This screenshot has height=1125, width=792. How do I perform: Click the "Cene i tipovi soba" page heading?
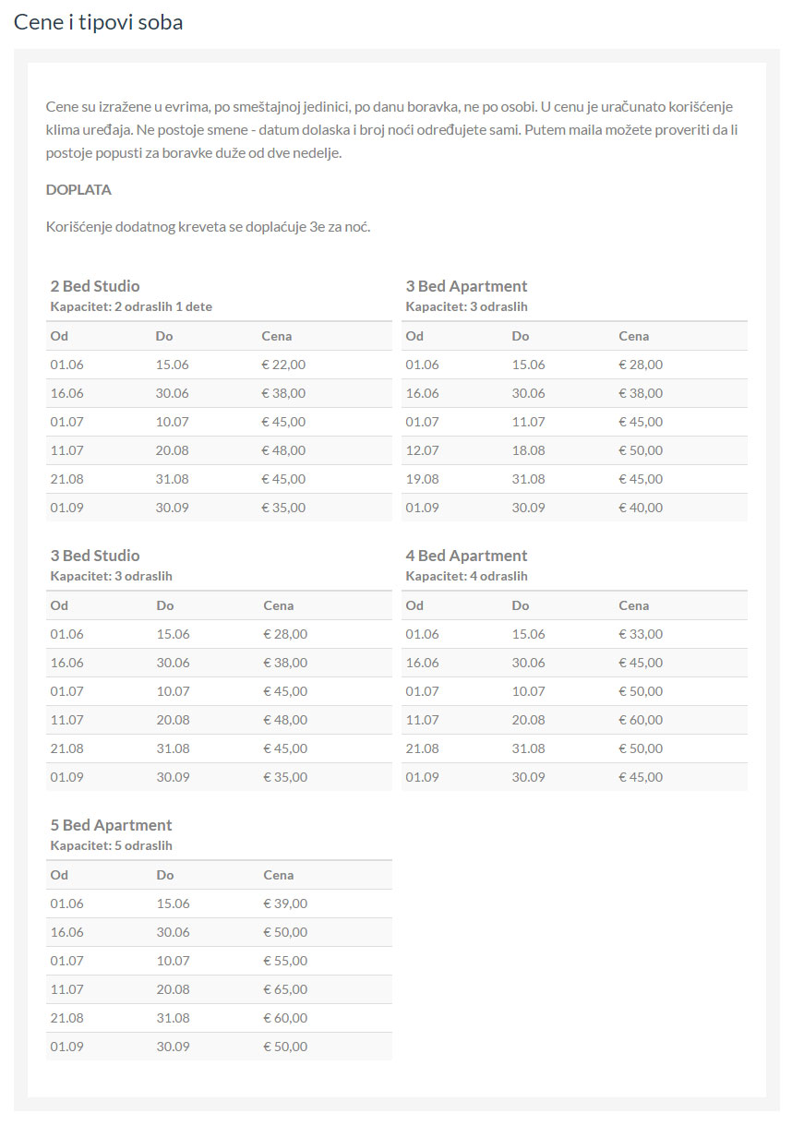click(x=99, y=22)
